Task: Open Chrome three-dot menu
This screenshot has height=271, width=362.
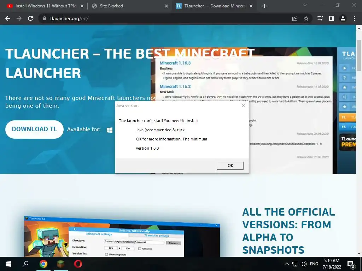Action: point(354,18)
